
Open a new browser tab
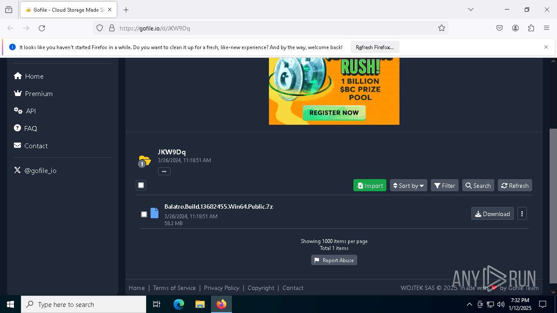coord(126,10)
